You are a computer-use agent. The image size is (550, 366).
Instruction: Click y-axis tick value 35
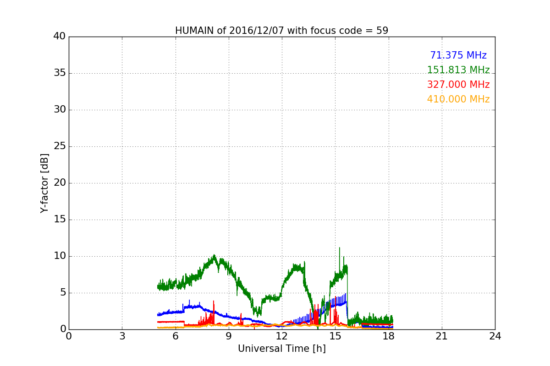[x=59, y=73]
